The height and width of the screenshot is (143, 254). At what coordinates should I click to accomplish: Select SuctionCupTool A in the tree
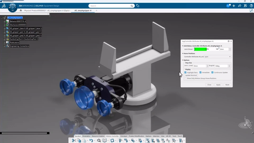tap(24, 39)
